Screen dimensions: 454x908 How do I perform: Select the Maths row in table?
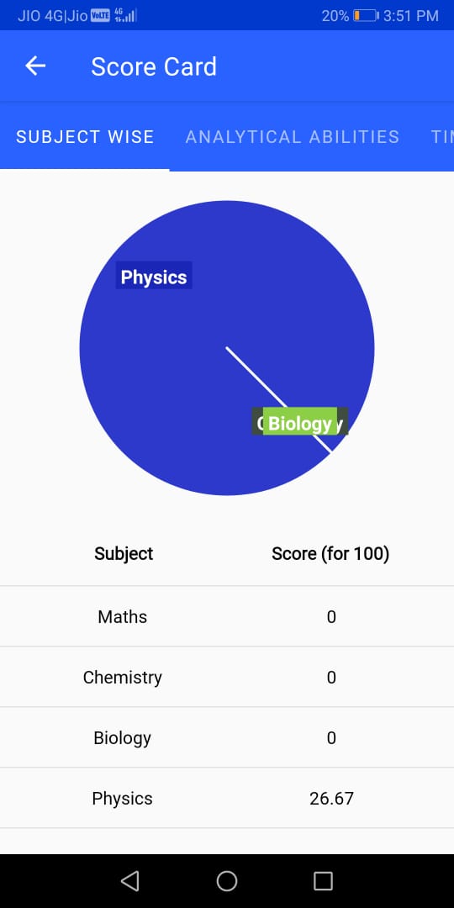[227, 617]
